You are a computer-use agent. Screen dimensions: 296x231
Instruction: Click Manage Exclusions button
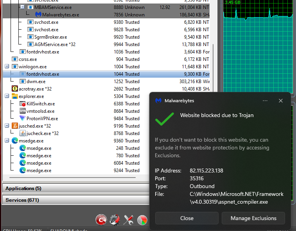pos(253,218)
